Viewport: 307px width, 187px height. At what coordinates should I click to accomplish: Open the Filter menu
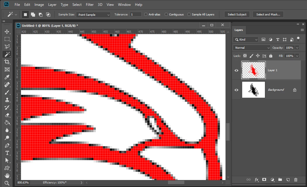click(x=90, y=4)
